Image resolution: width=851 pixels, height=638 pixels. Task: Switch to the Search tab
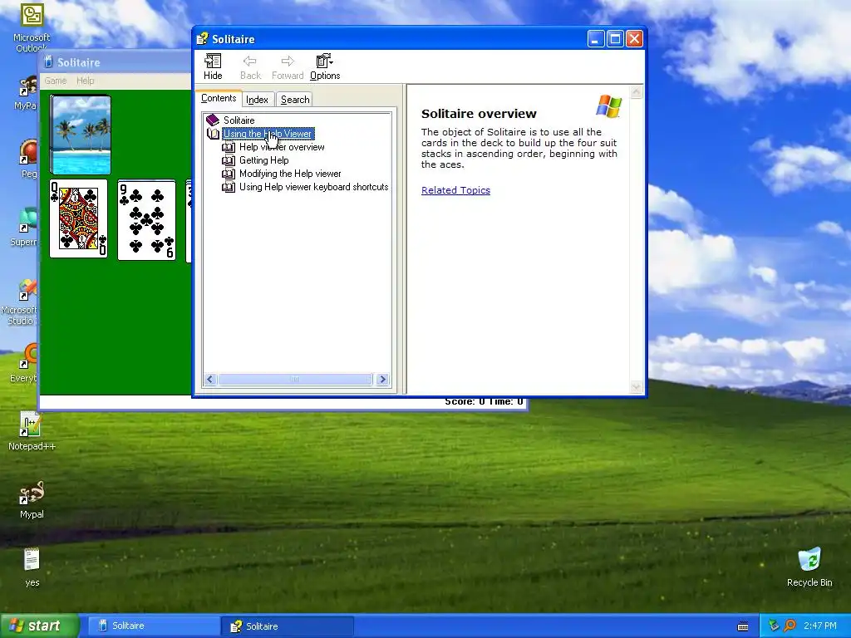[295, 100]
